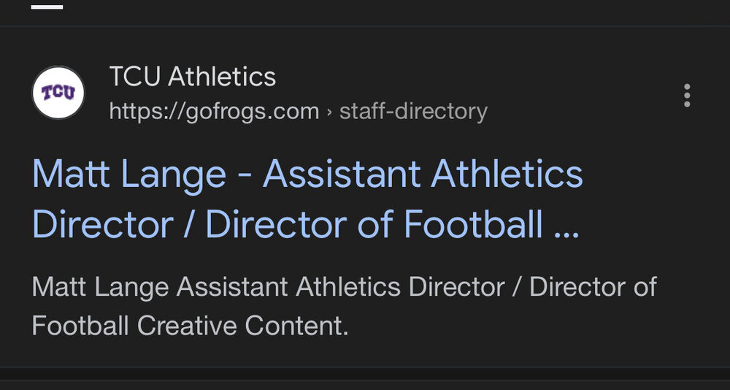
Task: Tap the word "Football" in the blue title
Action: click(472, 225)
